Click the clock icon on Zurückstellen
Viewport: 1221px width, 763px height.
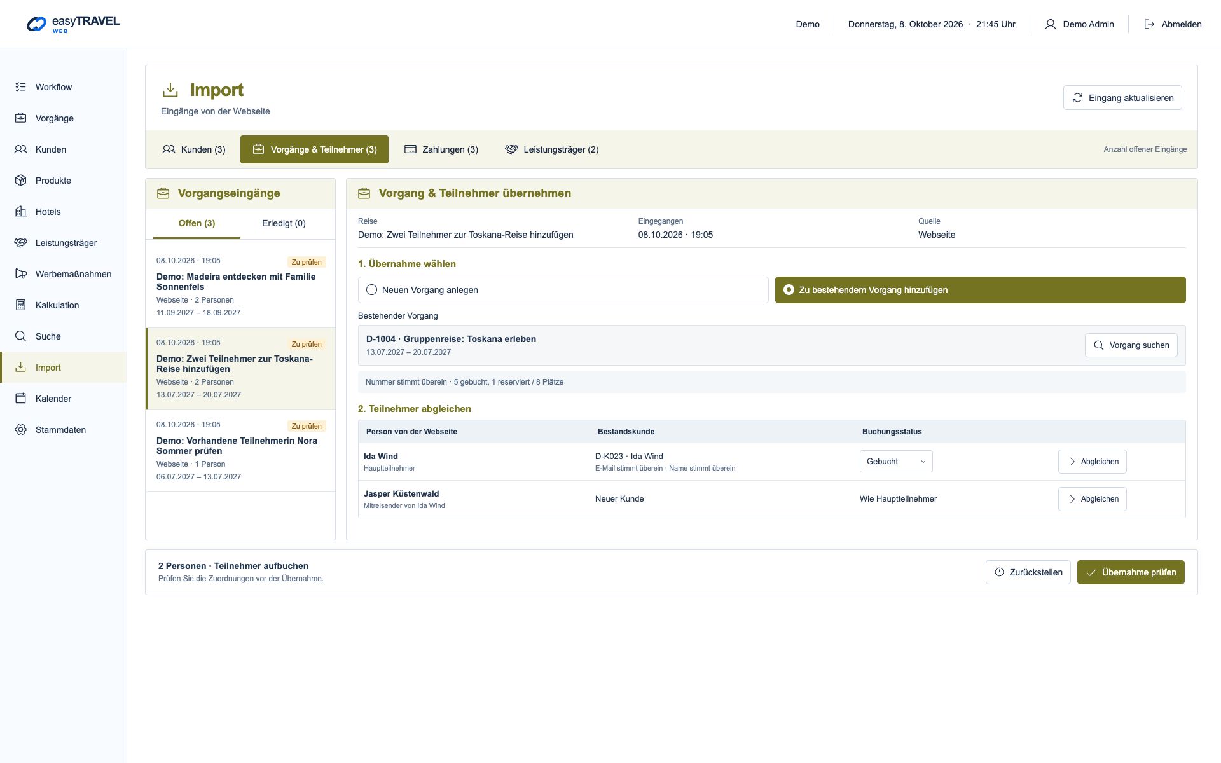[999, 572]
